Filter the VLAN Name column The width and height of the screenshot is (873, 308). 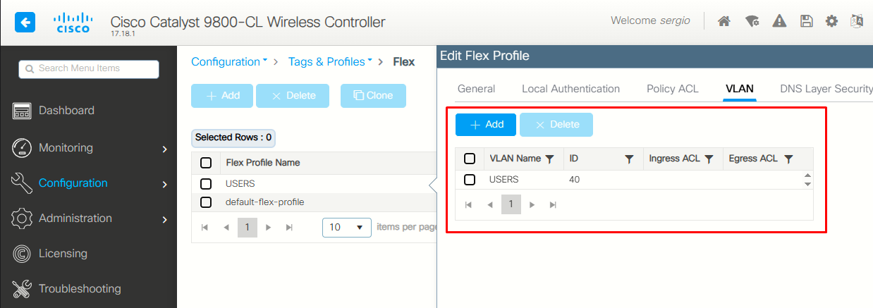click(550, 159)
